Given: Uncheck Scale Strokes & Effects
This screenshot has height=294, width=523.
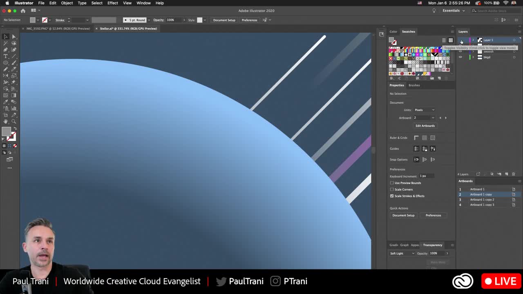Looking at the screenshot, I should [x=392, y=196].
